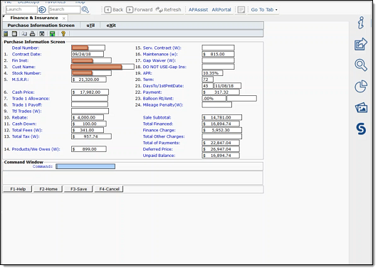Image resolution: width=378 pixels, height=270 pixels.
Task: Click the empty Trade 1 Allowance field
Action: pyautogui.click(x=90, y=99)
